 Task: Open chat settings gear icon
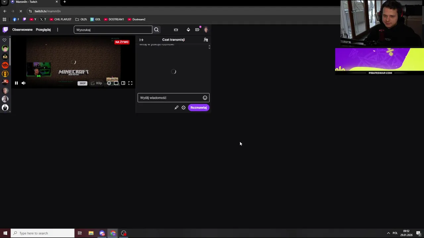[184, 107]
